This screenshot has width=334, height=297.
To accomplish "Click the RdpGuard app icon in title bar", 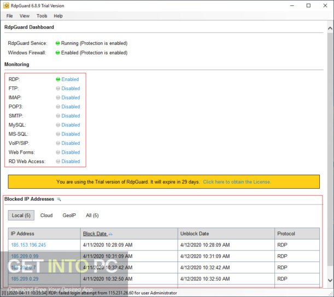I will pos(6,6).
